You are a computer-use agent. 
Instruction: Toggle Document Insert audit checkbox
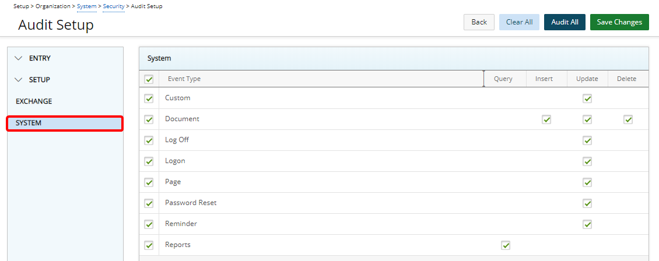point(546,119)
